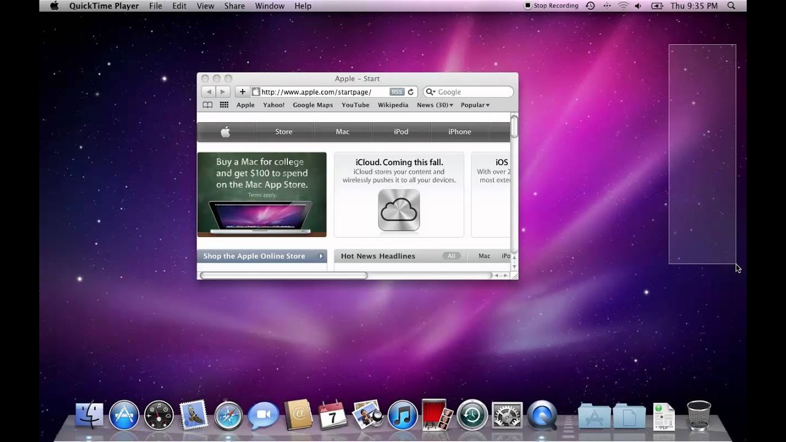Expand the Popular bookmarks menu
The width and height of the screenshot is (786, 442).
point(475,105)
